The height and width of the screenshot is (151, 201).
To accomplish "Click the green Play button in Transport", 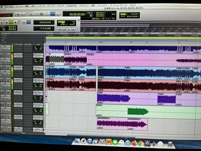I will [11, 22].
